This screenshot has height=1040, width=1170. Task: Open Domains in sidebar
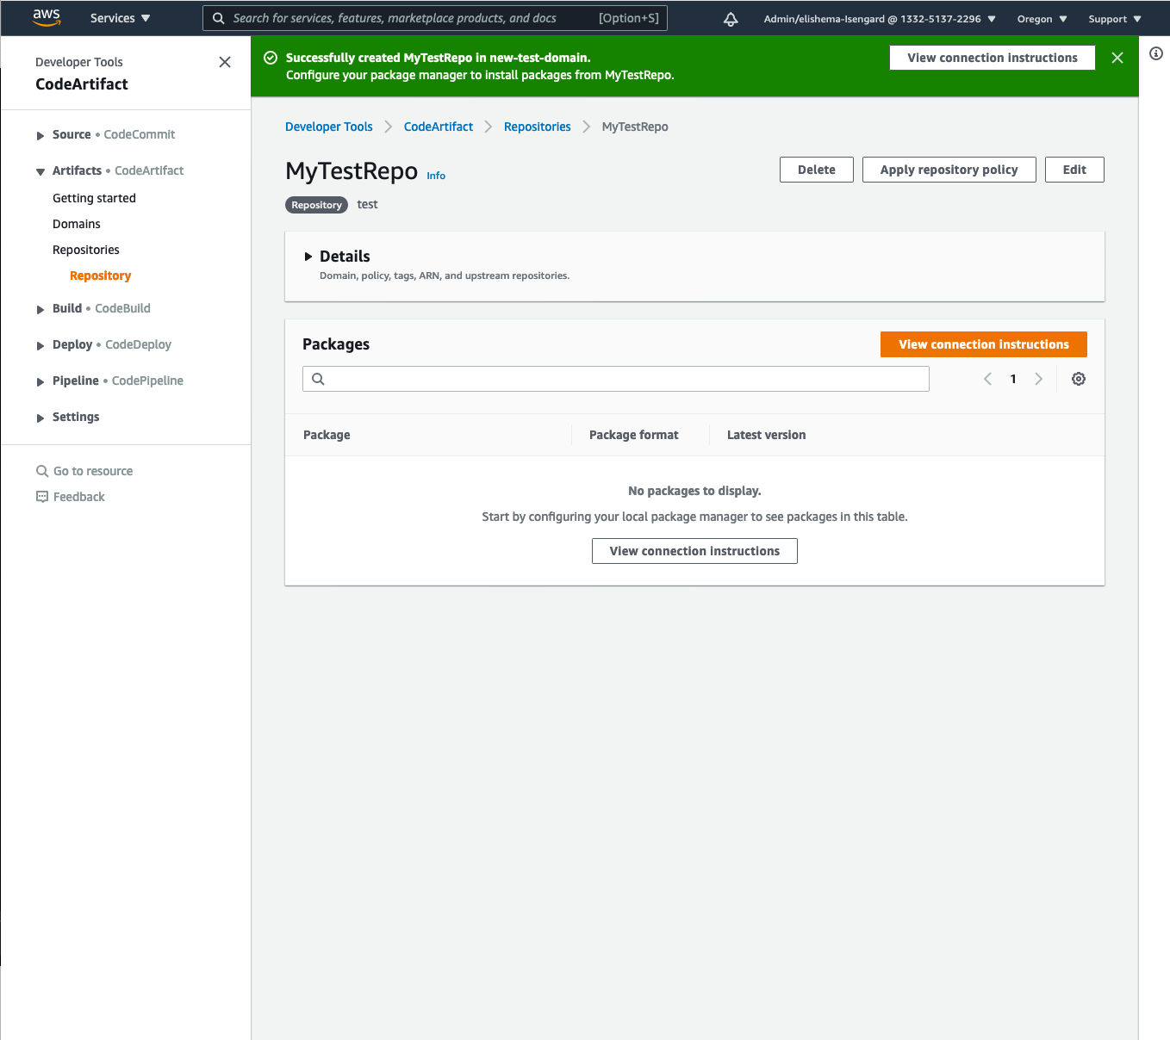tap(77, 224)
